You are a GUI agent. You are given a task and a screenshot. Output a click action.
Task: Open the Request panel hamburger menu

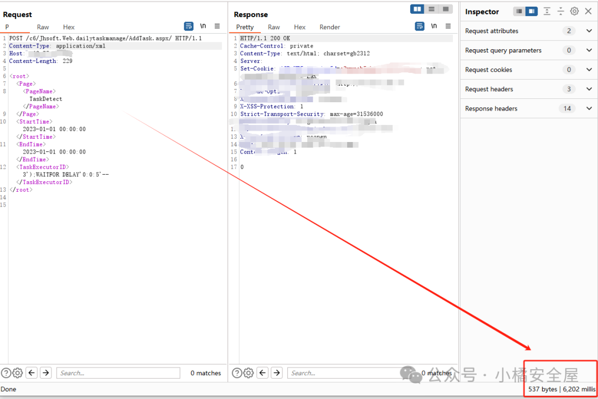(217, 26)
